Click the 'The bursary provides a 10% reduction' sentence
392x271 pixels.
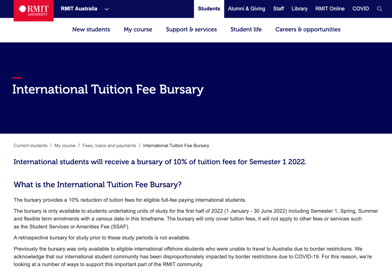point(130,200)
